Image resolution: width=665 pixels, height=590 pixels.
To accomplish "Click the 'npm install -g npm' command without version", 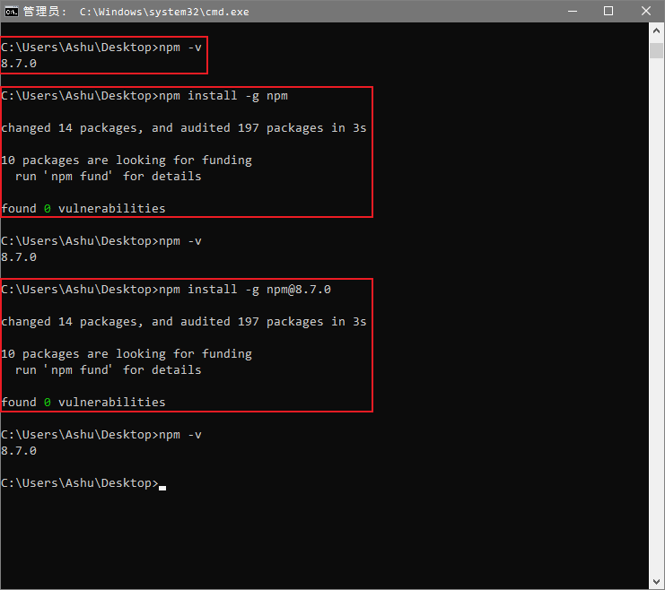I will click(x=223, y=96).
